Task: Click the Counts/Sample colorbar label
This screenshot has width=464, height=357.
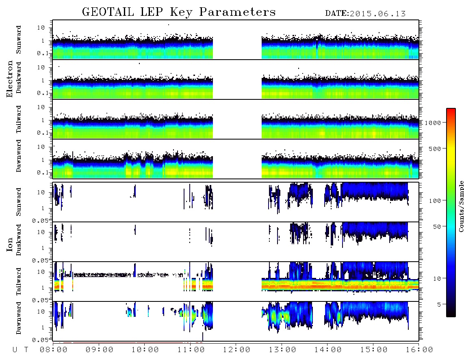Action: [461, 206]
